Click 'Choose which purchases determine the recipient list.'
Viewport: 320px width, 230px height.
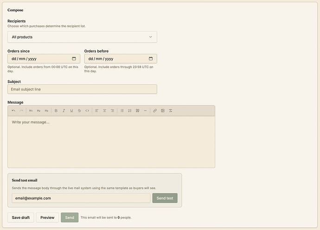(x=46, y=26)
